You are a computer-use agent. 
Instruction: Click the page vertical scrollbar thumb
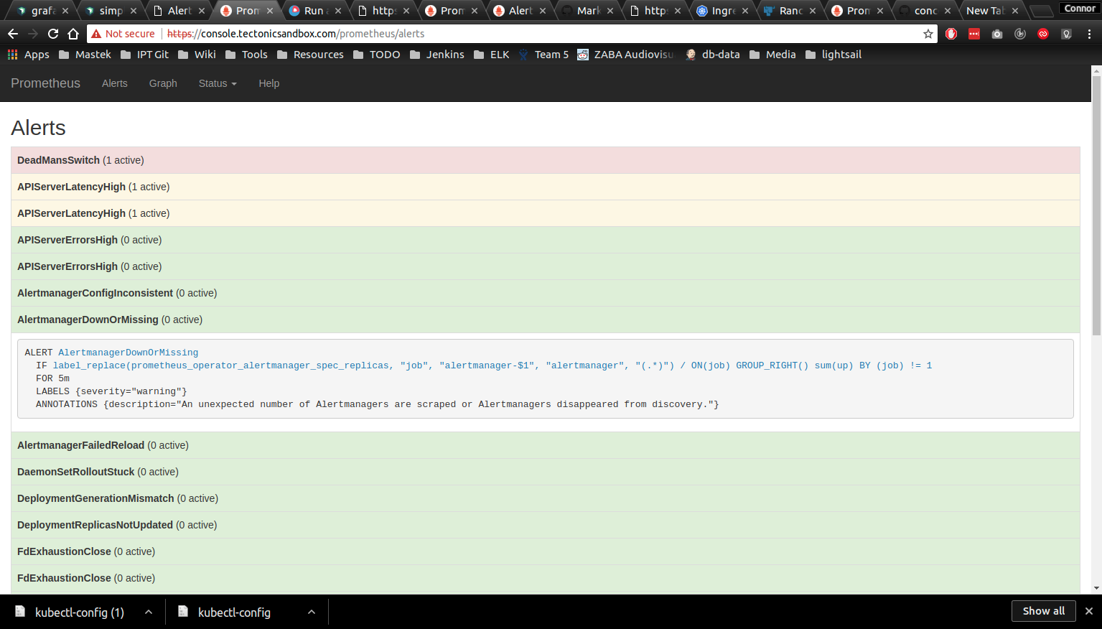[1096, 205]
